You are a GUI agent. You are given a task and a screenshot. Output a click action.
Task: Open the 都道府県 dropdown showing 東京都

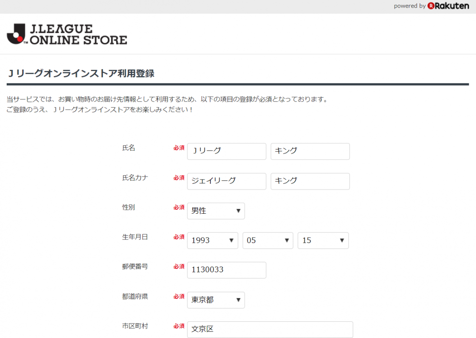[x=216, y=300]
